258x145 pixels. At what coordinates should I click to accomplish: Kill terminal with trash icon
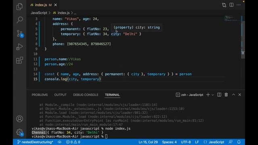pos(226,95)
